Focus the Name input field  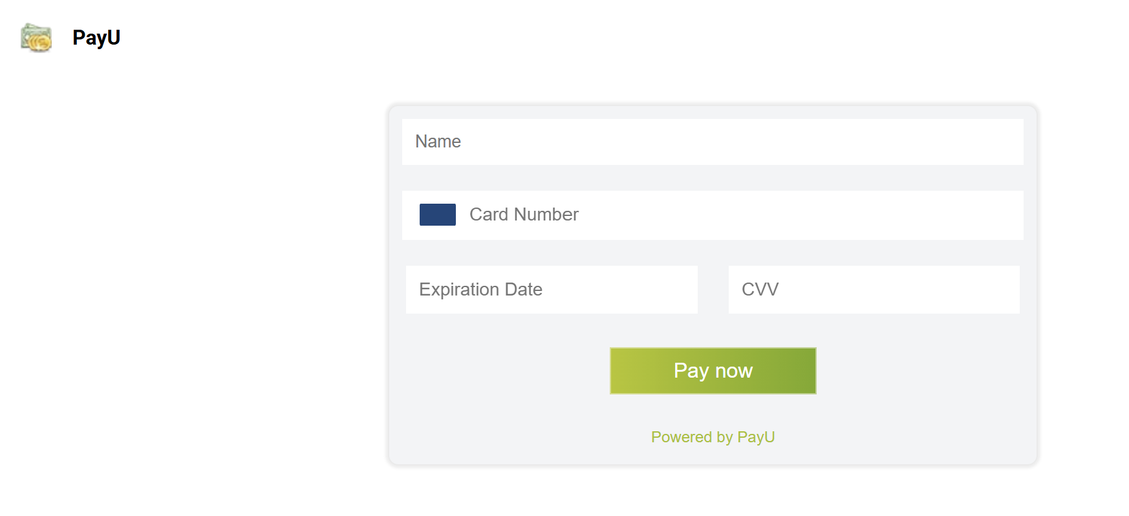tap(713, 142)
